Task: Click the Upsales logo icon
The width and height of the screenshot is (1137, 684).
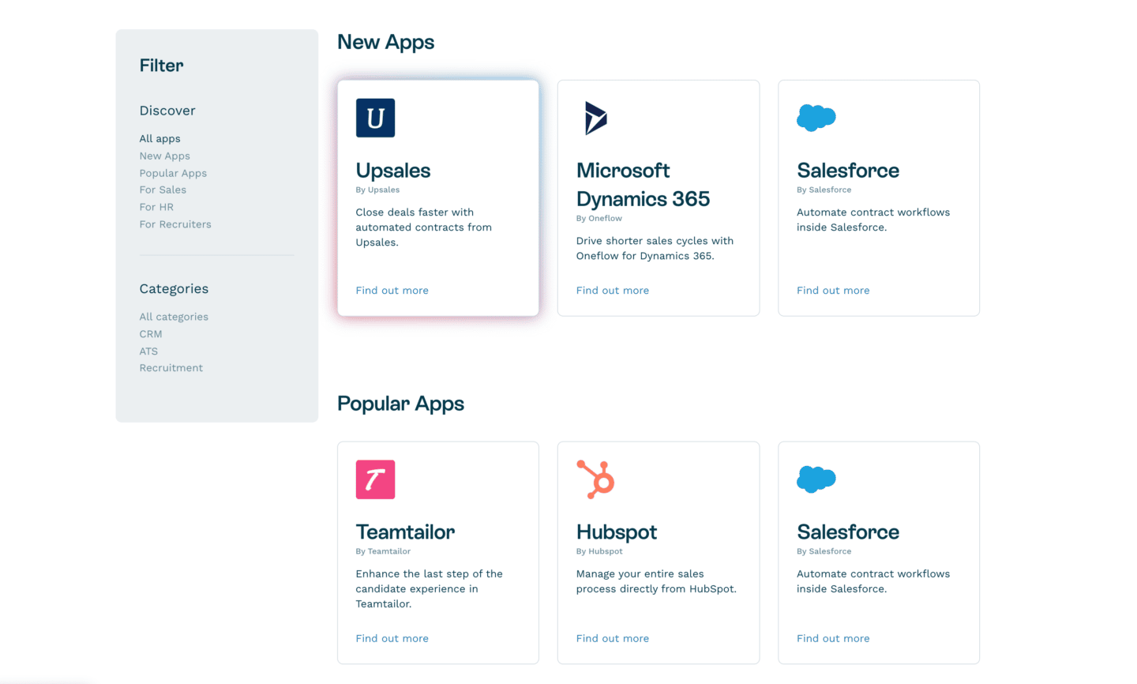Action: [x=375, y=118]
